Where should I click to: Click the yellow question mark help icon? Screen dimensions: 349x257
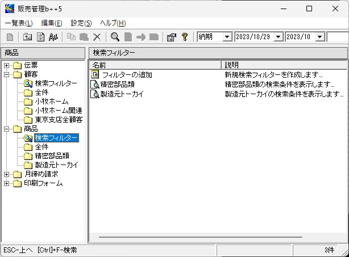point(185,37)
